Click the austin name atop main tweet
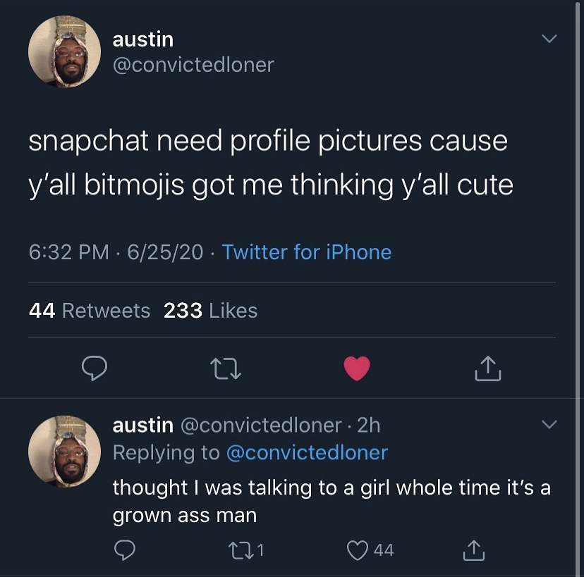This screenshot has width=584, height=577. [143, 39]
